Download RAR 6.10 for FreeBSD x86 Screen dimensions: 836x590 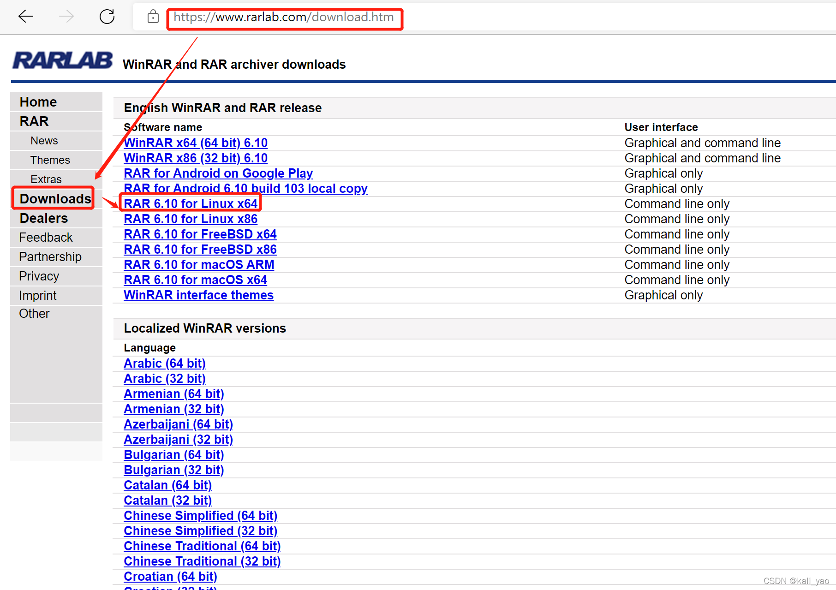pyautogui.click(x=200, y=250)
